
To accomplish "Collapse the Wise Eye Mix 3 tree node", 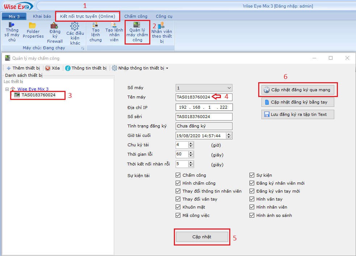I will coord(7,89).
